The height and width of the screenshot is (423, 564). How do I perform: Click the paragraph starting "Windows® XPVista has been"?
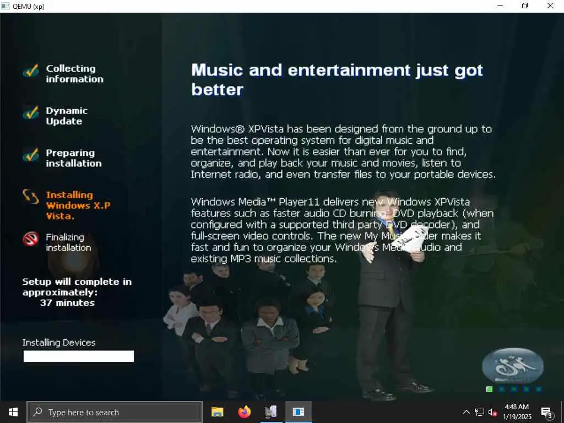(343, 152)
